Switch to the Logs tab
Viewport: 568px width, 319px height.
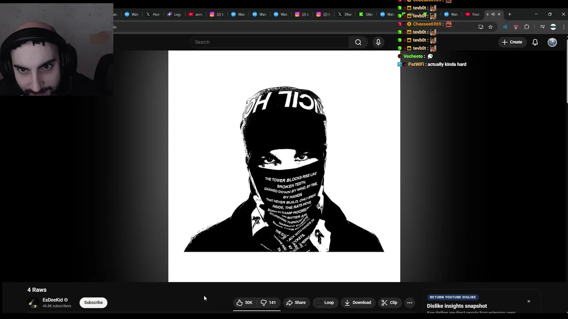(x=174, y=14)
